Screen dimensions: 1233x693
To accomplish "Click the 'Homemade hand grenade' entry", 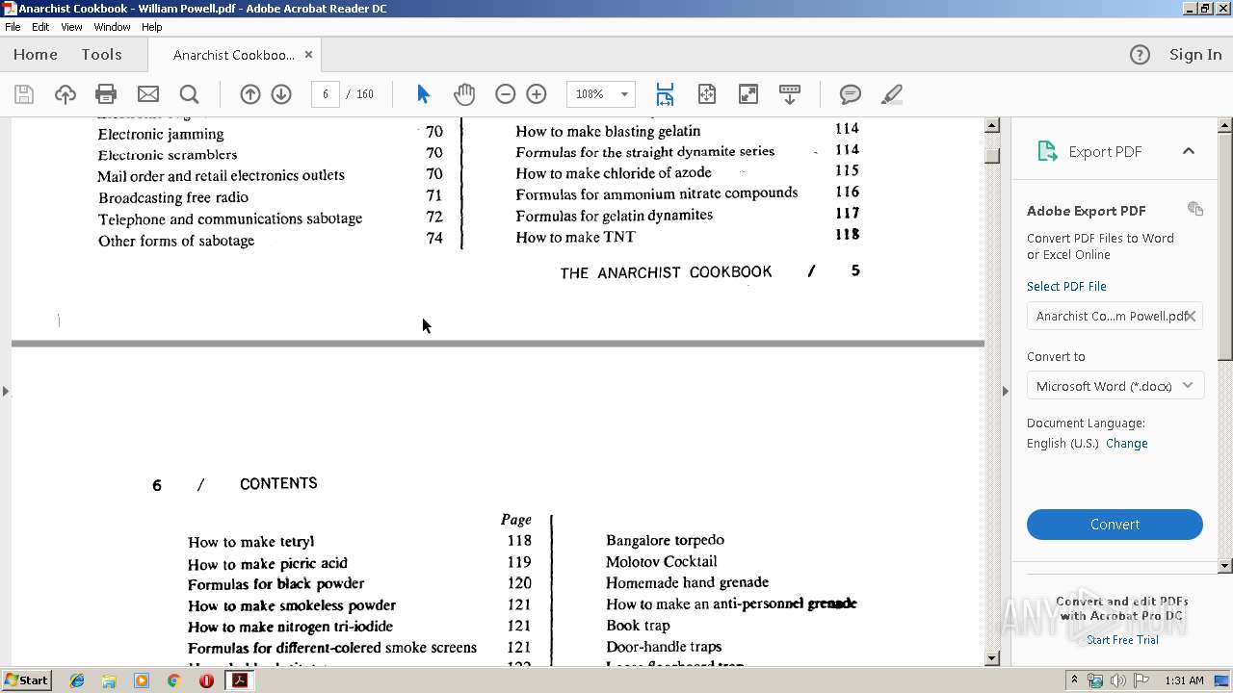I will point(687,582).
